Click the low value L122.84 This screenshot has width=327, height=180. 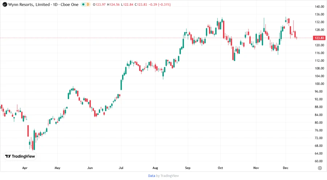tap(127, 4)
